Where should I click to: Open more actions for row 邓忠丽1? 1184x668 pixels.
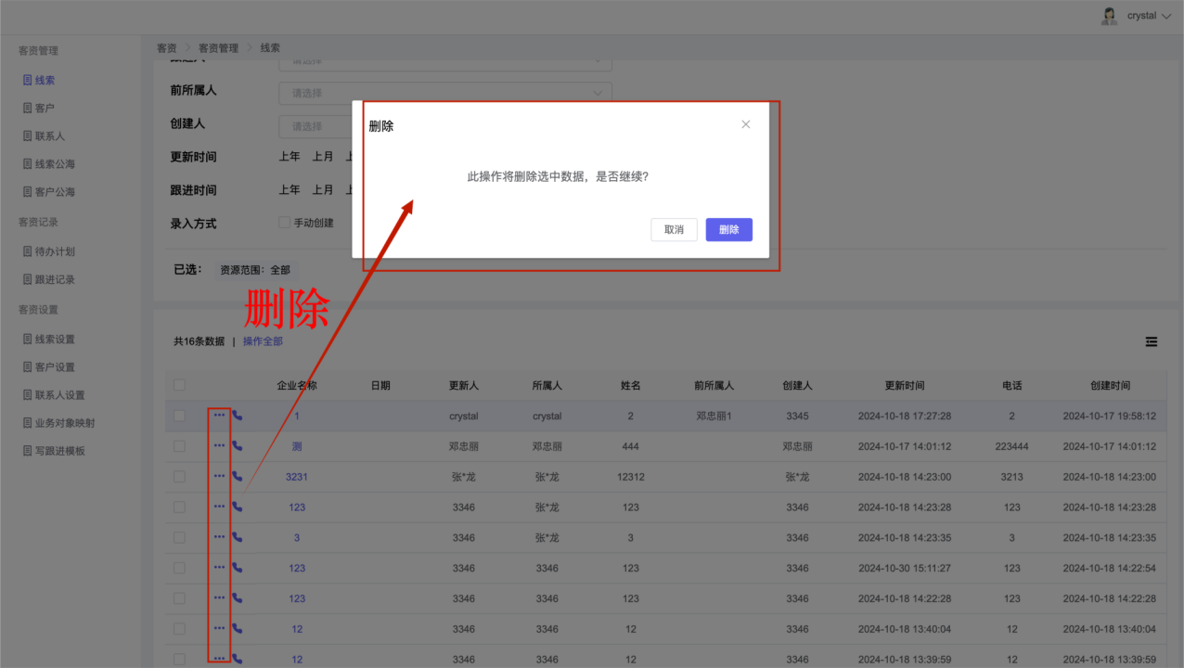point(219,416)
